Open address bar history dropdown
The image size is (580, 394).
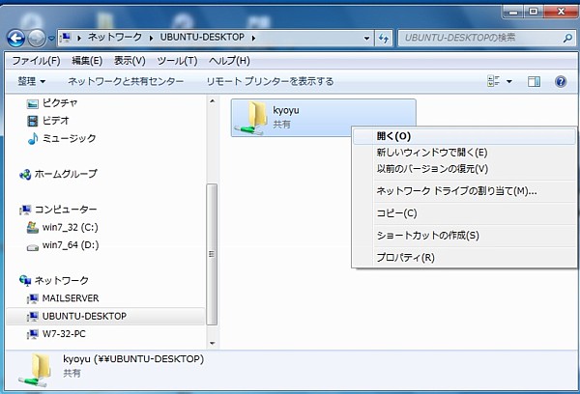[x=366, y=38]
